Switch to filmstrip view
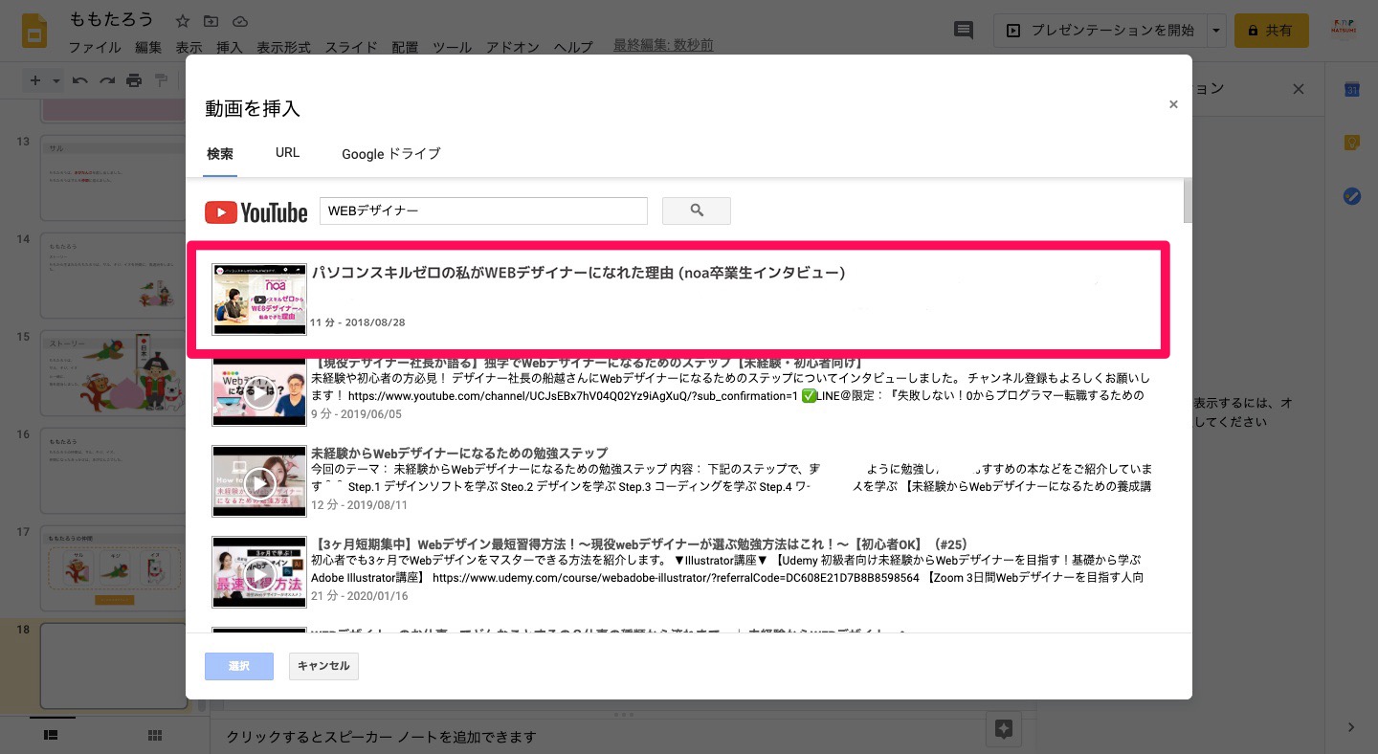Screen dimensions: 1378x754 (x=52, y=735)
